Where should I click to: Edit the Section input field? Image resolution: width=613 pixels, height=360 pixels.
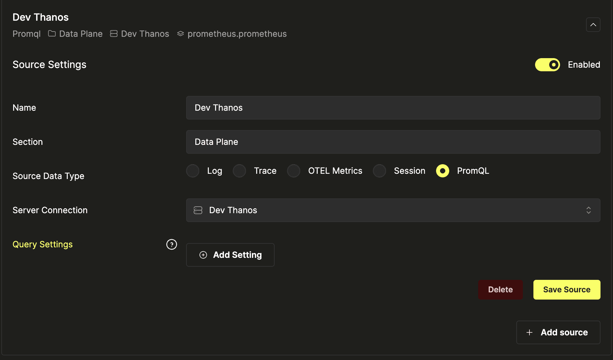click(393, 142)
